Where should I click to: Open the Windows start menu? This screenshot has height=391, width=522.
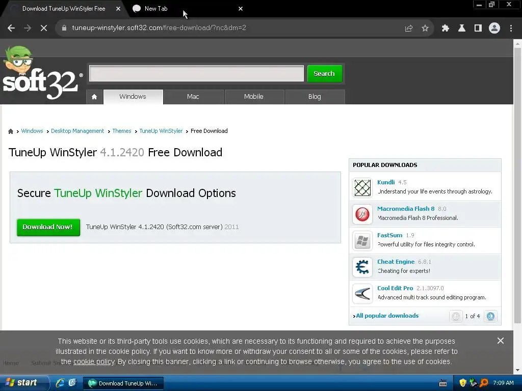24,383
